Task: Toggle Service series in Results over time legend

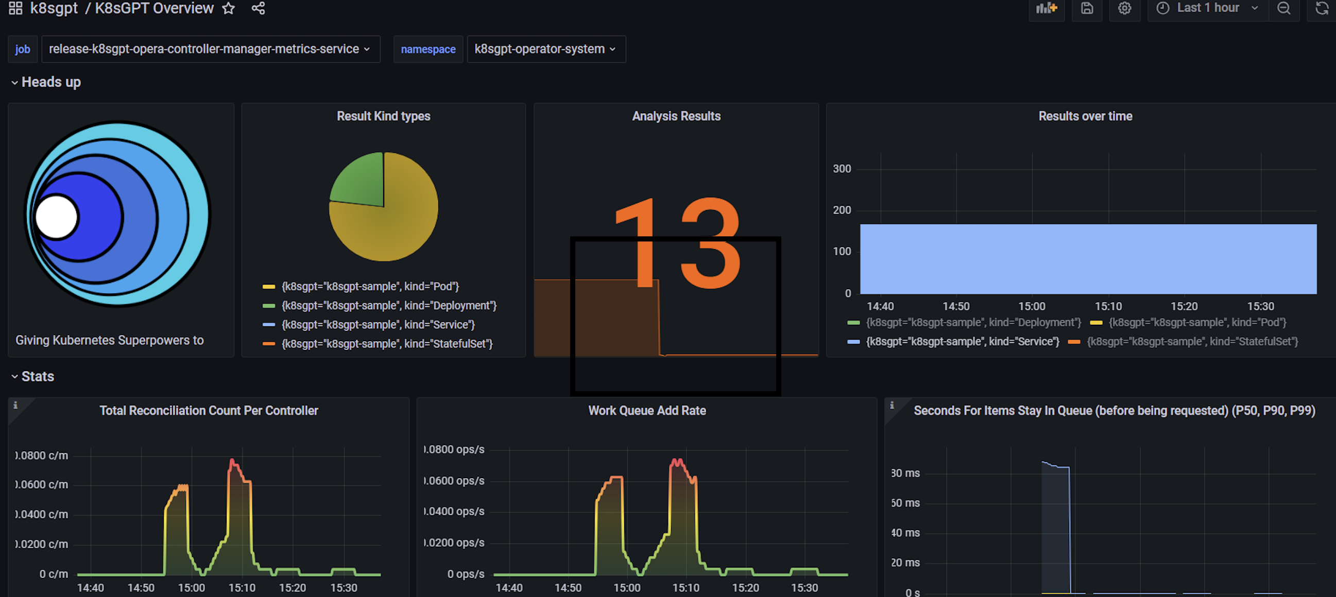Action: 962,342
